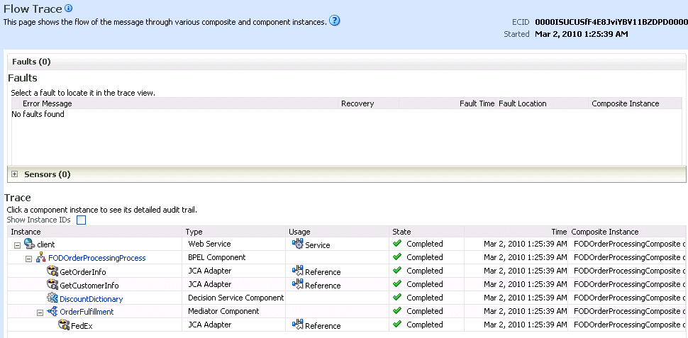Collapse the OrderFulfillment tree node
The image size is (688, 338).
40,312
